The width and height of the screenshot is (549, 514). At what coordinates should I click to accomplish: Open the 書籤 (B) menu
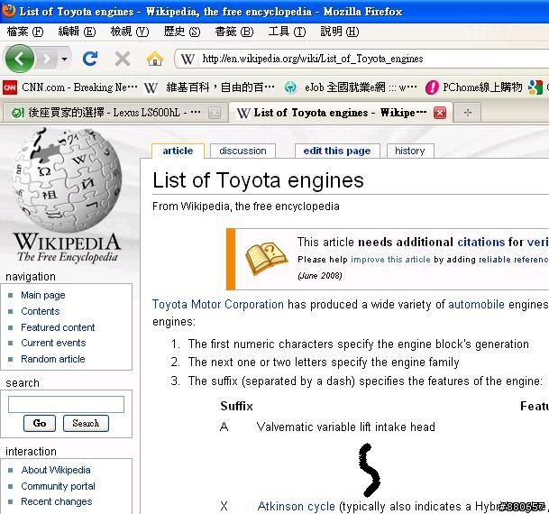pyautogui.click(x=234, y=32)
